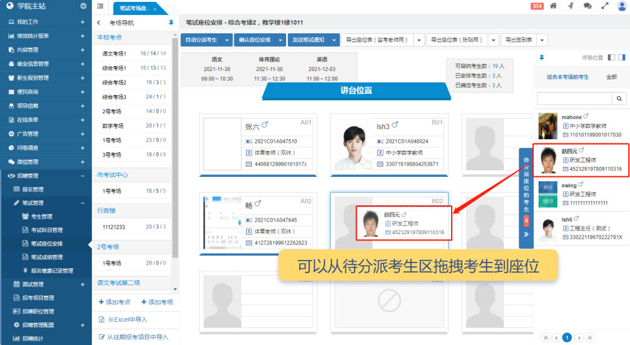The height and width of the screenshot is (345, 630).
Task: Click the home icon in top bar
Action: click(x=553, y=6)
